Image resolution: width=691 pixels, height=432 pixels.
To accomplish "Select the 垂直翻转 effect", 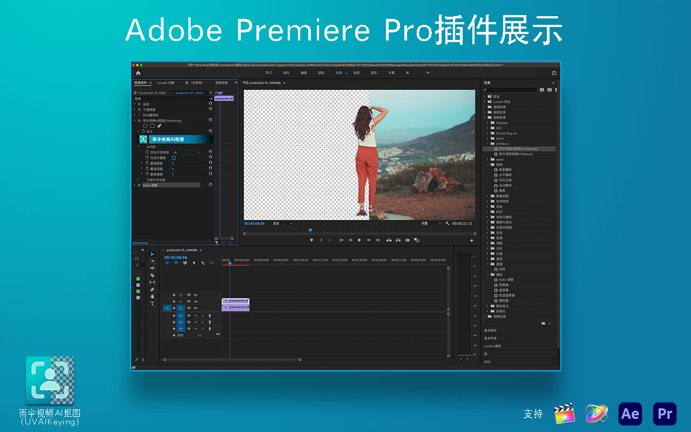I will 505,170.
